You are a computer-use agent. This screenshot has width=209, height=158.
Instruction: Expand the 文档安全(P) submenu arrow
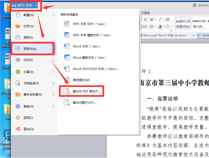point(53,83)
